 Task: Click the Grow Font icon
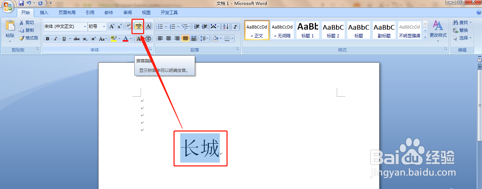[x=111, y=26]
